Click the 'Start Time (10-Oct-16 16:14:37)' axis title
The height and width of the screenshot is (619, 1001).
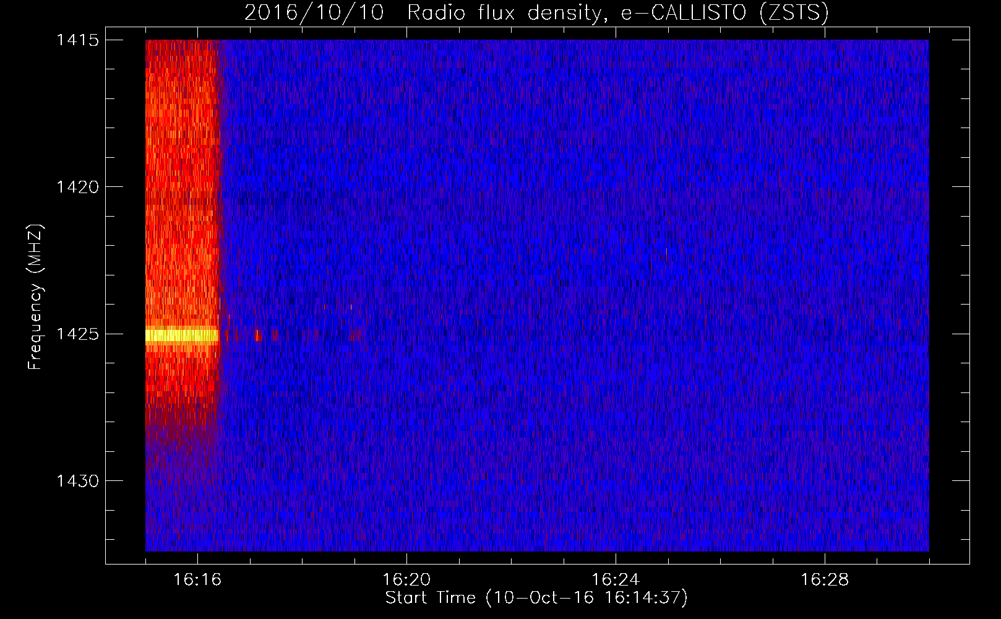coord(536,598)
